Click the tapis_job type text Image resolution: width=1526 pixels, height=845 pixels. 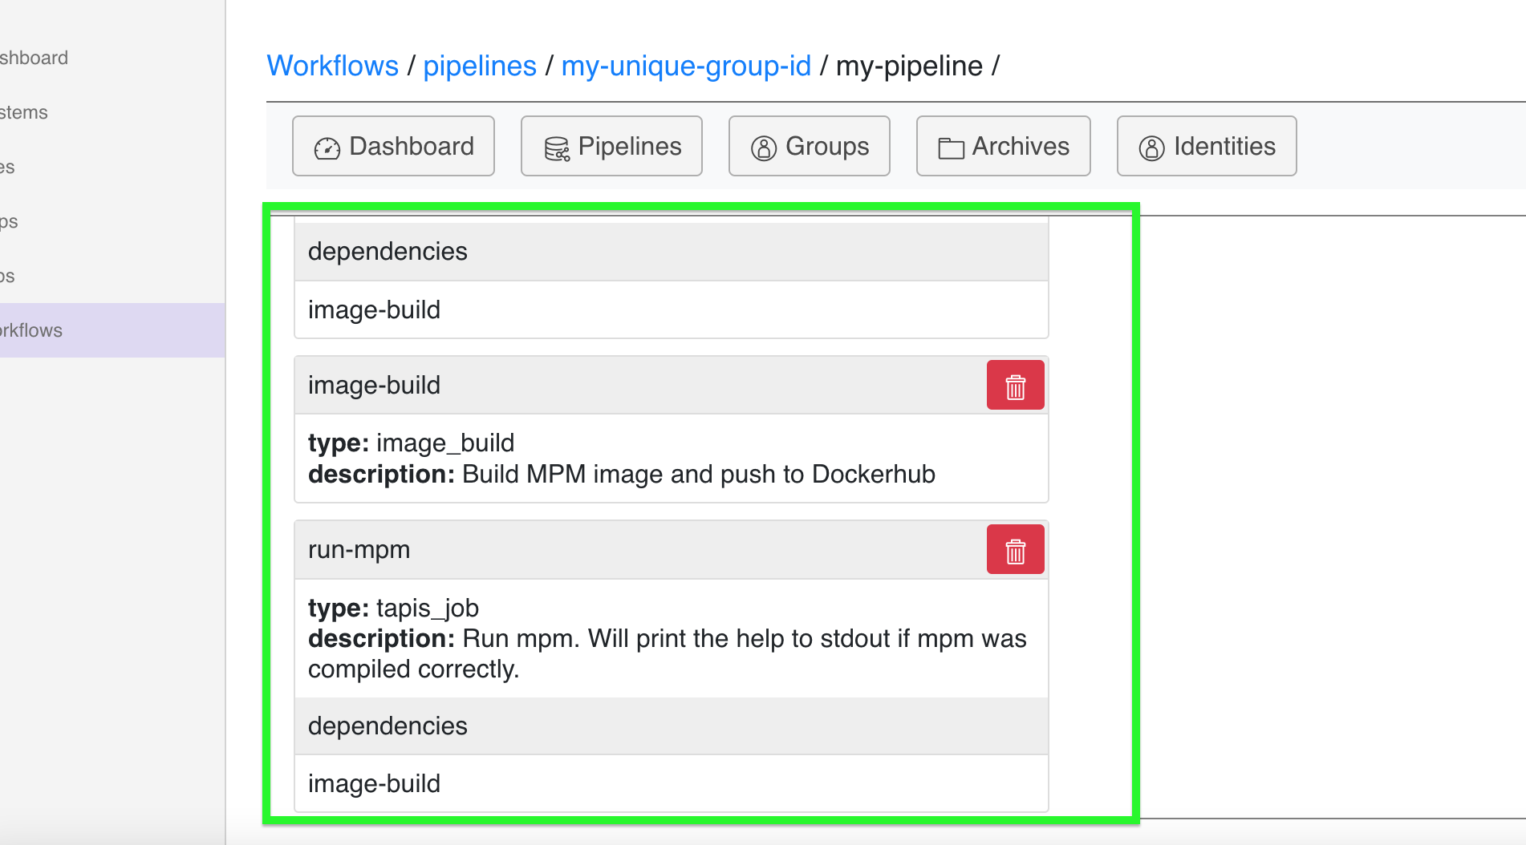pos(428,608)
